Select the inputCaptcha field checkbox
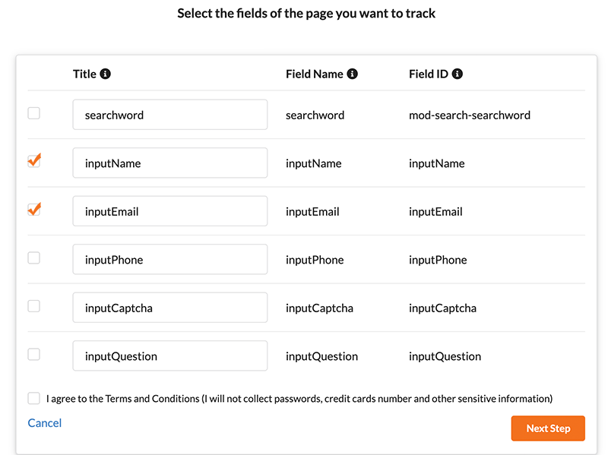The height and width of the screenshot is (455, 608). click(34, 306)
